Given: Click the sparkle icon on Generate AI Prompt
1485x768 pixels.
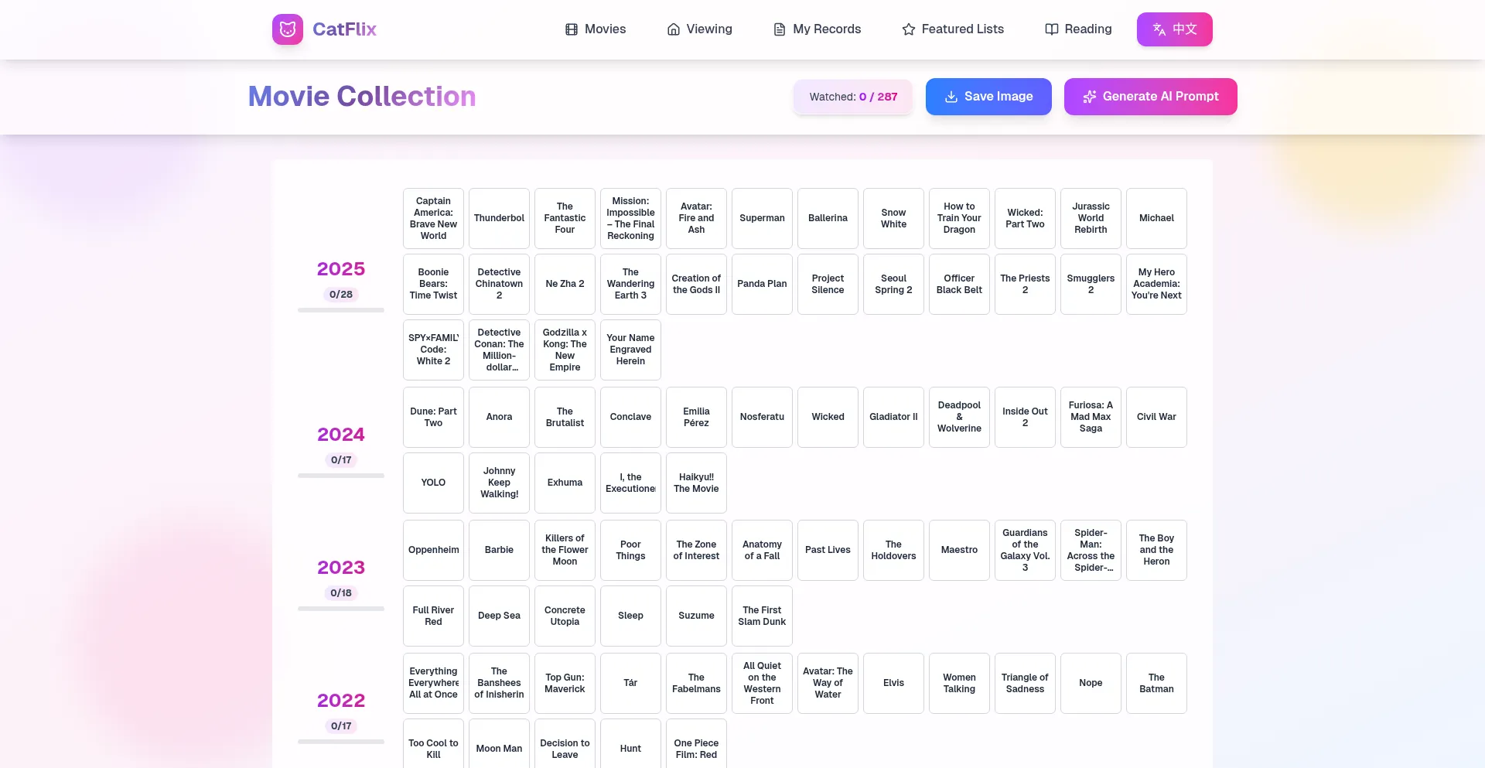Looking at the screenshot, I should coord(1090,97).
